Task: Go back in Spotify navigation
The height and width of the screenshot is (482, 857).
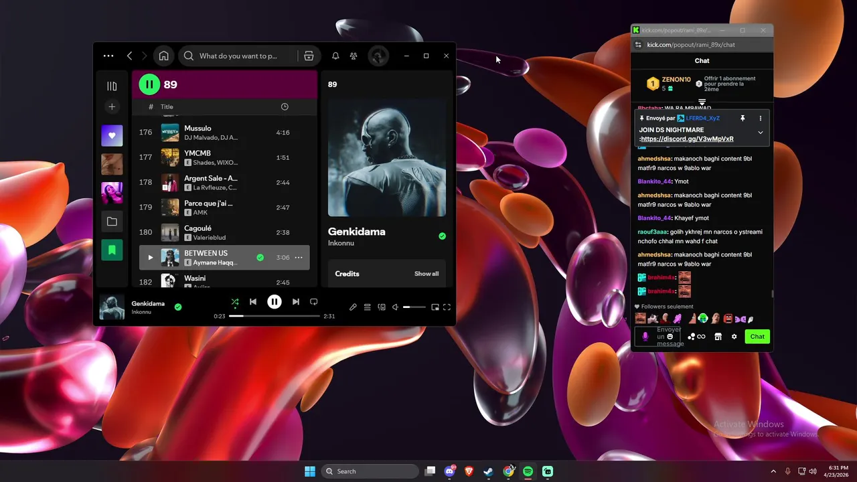Action: (130, 56)
